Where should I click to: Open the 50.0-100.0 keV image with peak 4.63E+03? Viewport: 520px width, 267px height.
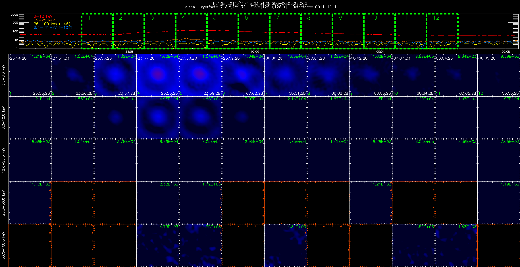click(x=456, y=245)
